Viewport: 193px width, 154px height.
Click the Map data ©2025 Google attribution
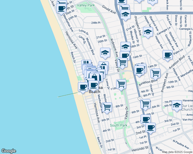[177, 152]
